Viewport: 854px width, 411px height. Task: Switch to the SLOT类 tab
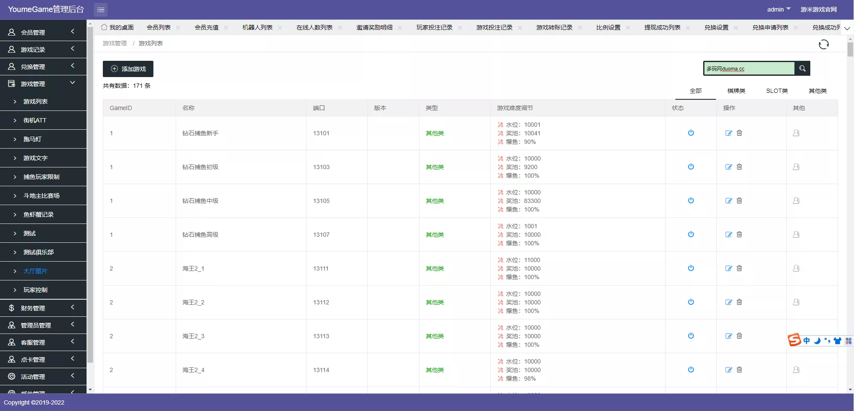pos(777,91)
